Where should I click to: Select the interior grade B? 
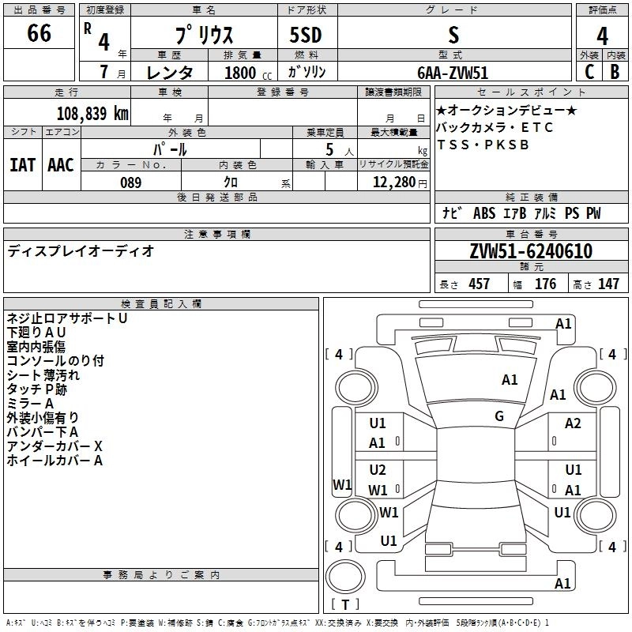(615, 71)
